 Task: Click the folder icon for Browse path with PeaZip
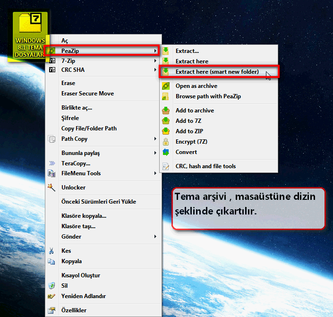pyautogui.click(x=165, y=96)
